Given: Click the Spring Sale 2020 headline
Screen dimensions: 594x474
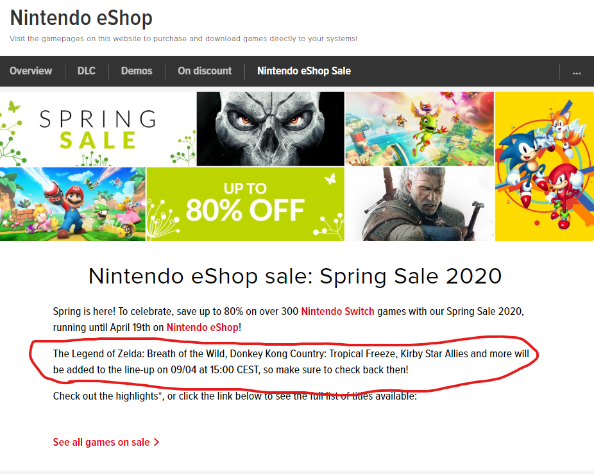Looking at the screenshot, I should (x=295, y=276).
